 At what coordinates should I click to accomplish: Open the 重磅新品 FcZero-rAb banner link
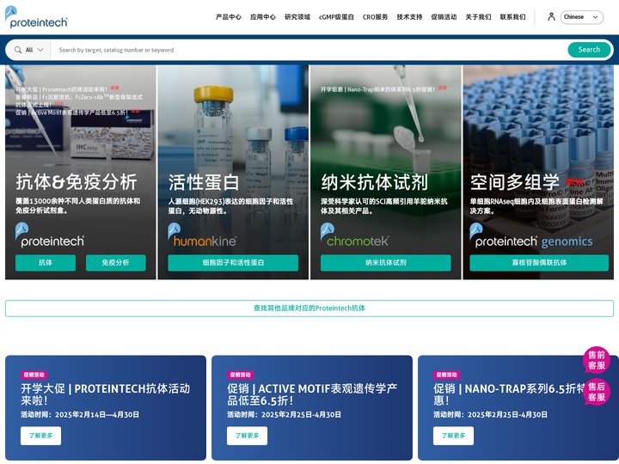(79, 101)
